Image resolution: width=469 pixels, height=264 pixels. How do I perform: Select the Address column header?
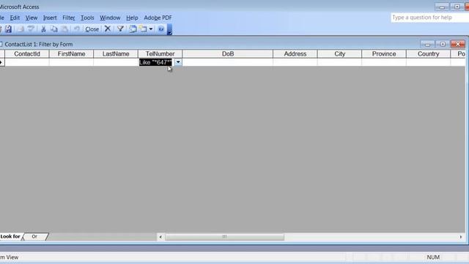pos(295,54)
